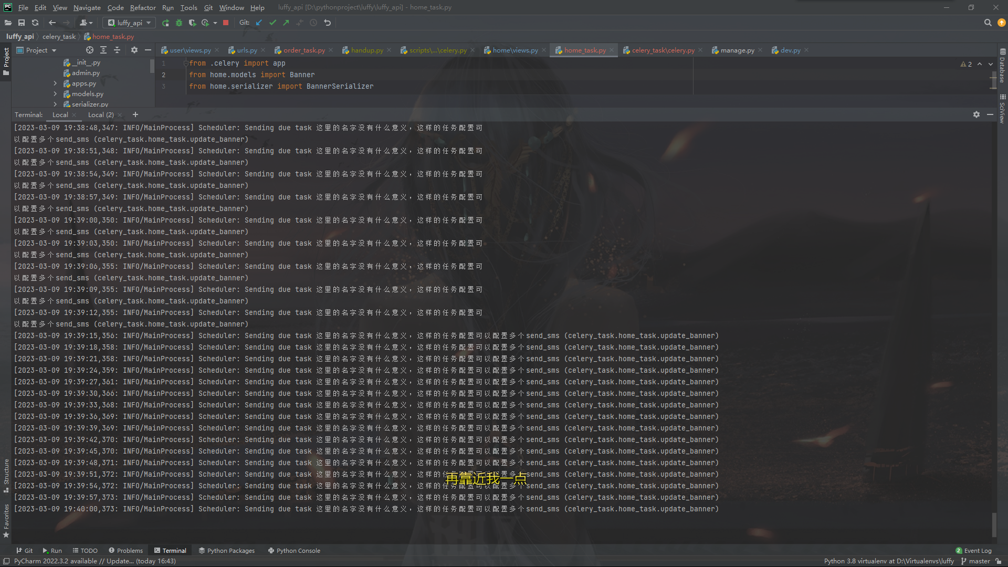The height and width of the screenshot is (567, 1008).
Task: Toggle the SciView tool window button
Action: click(1002, 108)
